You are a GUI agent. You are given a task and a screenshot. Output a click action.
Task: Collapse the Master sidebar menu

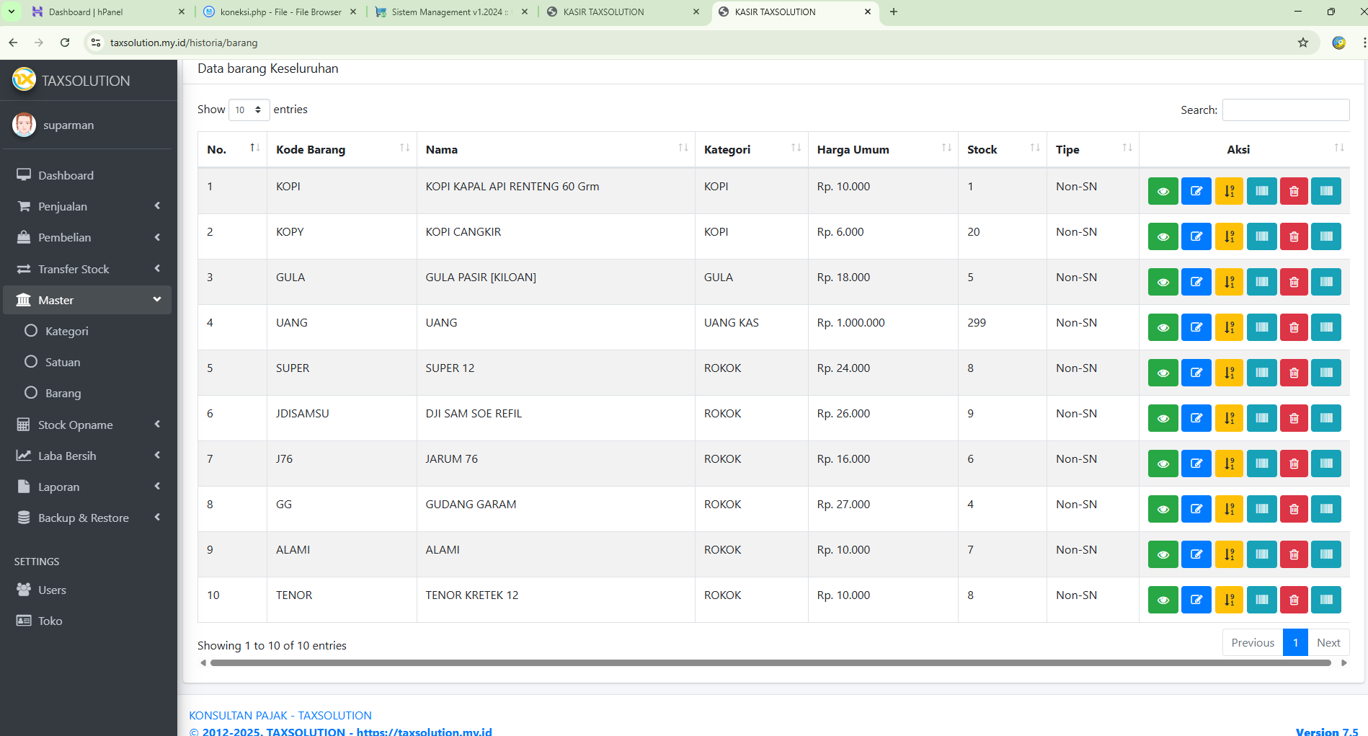[87, 300]
